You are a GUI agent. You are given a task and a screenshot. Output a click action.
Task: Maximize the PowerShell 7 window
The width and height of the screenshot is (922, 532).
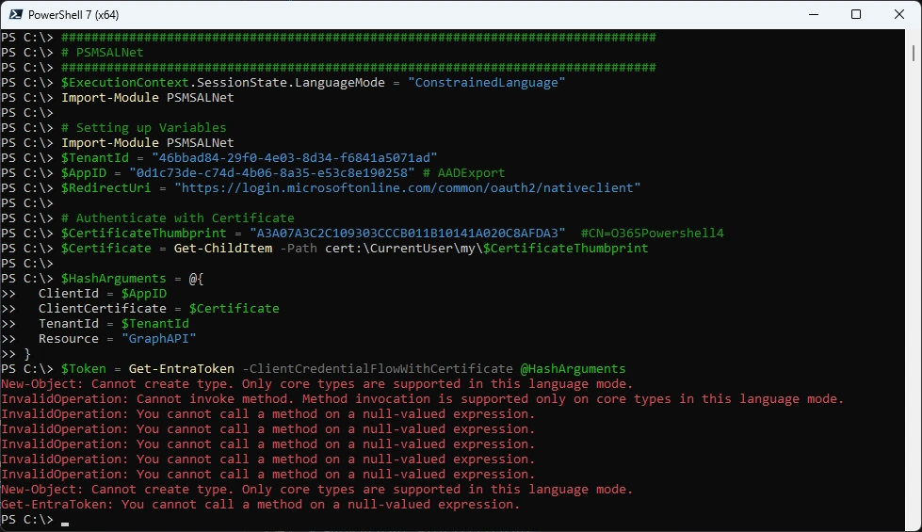tap(855, 14)
